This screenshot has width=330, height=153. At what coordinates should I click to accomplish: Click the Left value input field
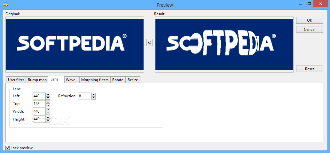pos(39,96)
